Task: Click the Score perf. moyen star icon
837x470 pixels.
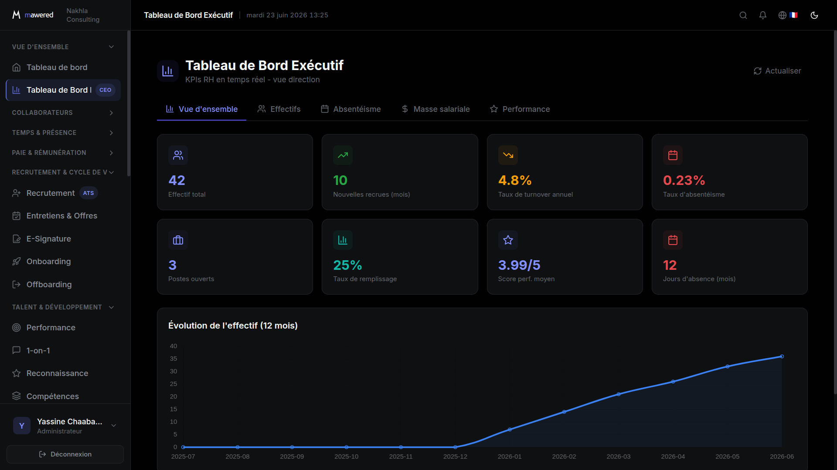Action: [x=508, y=240]
